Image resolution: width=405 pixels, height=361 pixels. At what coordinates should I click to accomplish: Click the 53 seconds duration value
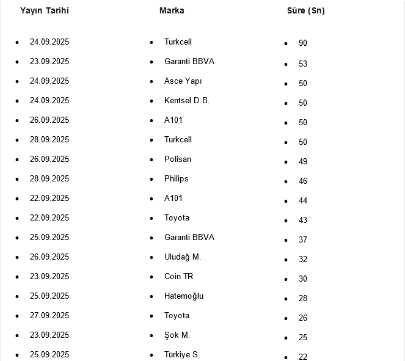303,64
